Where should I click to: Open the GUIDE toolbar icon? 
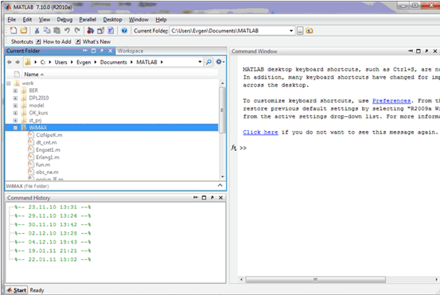100,30
